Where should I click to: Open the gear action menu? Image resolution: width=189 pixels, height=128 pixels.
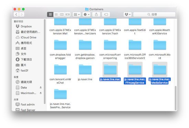(x=87, y=14)
